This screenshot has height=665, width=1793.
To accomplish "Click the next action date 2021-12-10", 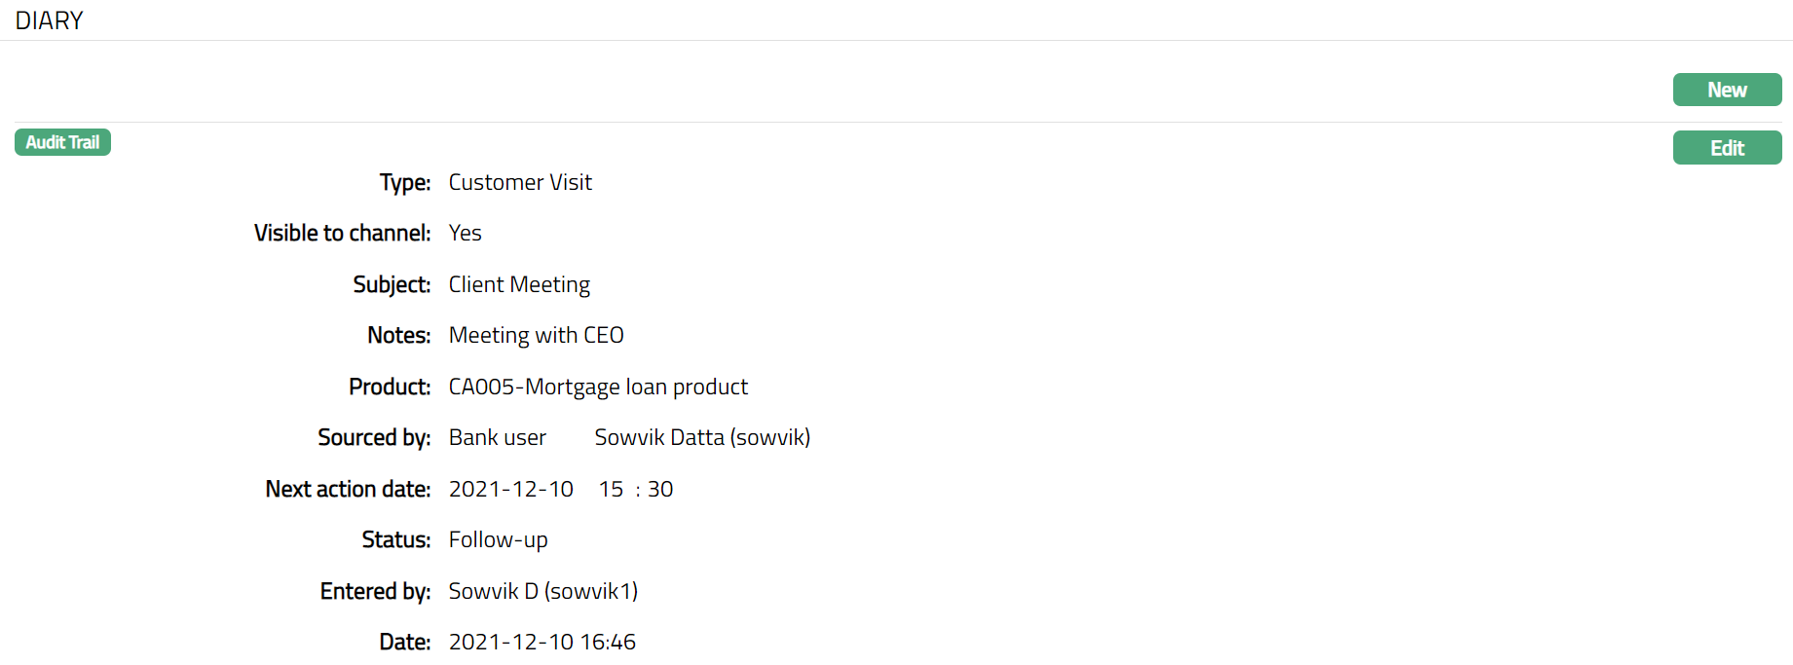I will (510, 489).
